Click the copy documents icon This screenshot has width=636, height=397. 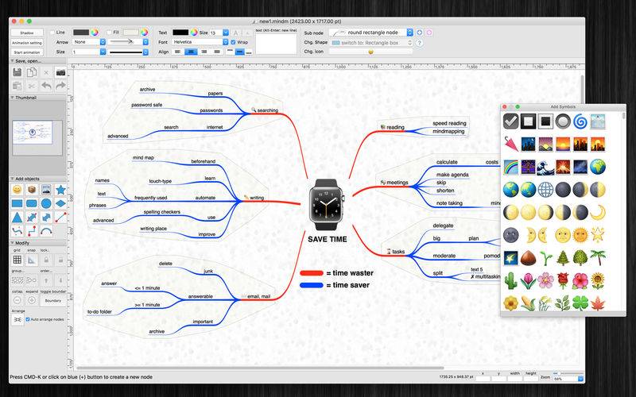[32, 72]
